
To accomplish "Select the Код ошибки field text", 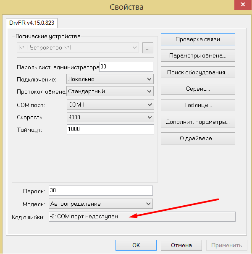I will pyautogui.click(x=142, y=217).
